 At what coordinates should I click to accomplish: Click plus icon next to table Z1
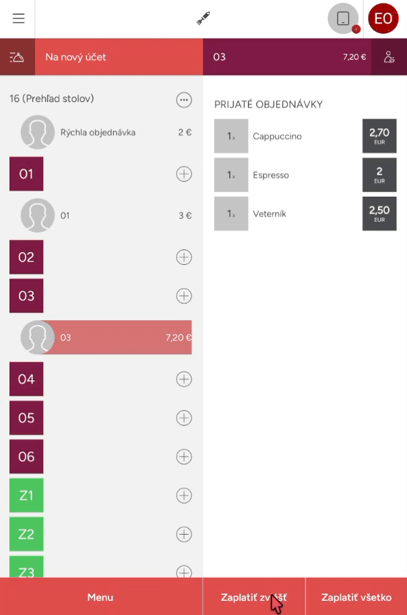pos(183,496)
